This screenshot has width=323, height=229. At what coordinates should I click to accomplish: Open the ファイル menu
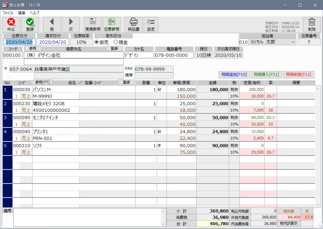(8, 13)
